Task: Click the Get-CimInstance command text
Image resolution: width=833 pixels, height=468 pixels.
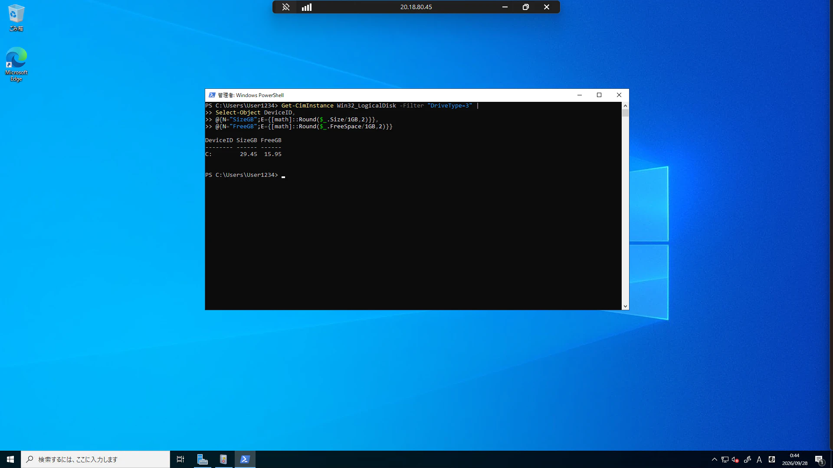Action: (x=308, y=106)
